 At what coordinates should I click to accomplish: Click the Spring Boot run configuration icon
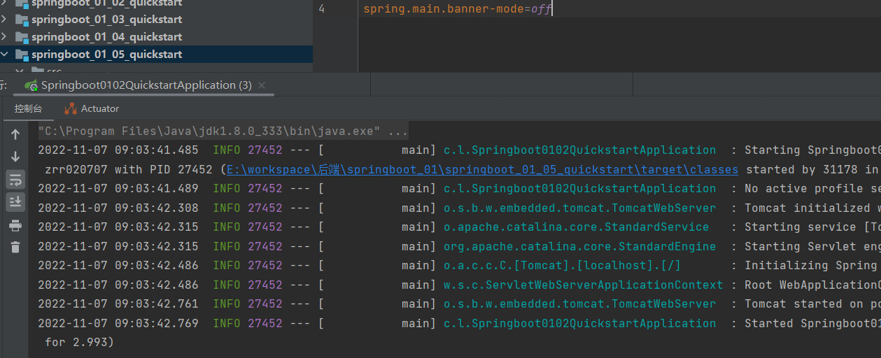(31, 85)
